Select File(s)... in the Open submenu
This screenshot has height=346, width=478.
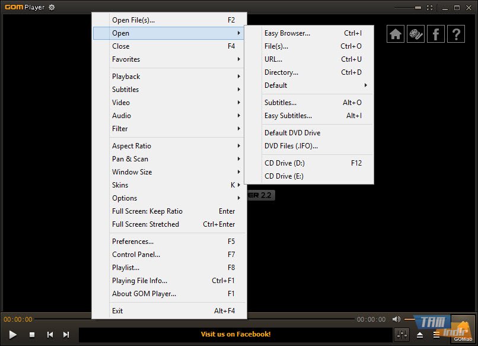(309, 46)
